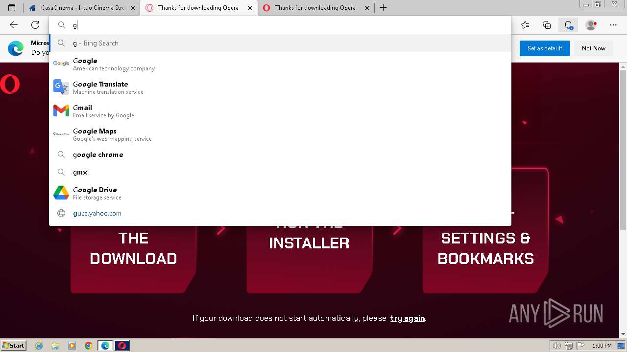Select the Gmail suggestion

click(280, 111)
